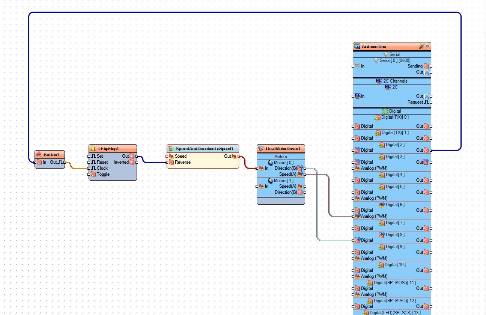Select the Digital(RX)[ 0 ] label
Screen dimensions: 486x315
coord(395,118)
